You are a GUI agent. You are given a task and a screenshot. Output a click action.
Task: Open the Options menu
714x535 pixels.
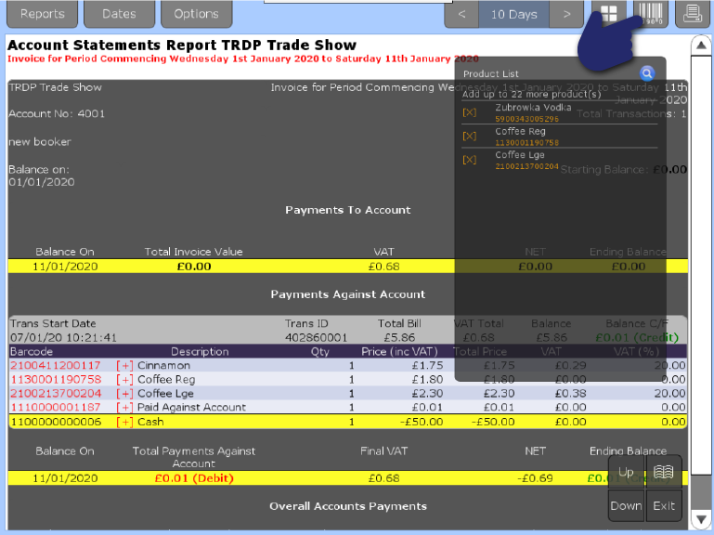coord(196,14)
